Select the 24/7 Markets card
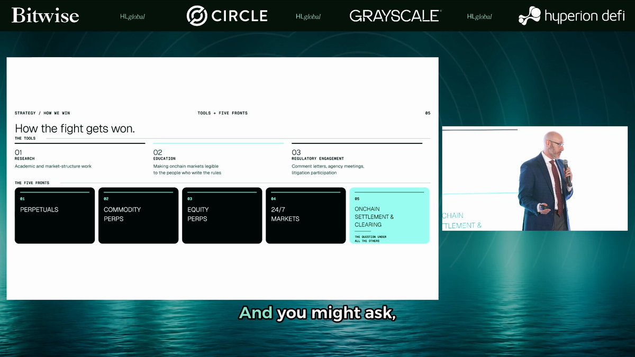 (305, 215)
